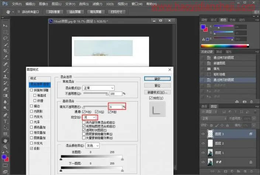The image size is (260, 175).
Task: Select the Path Selection tool
Action: [x=5, y=127]
